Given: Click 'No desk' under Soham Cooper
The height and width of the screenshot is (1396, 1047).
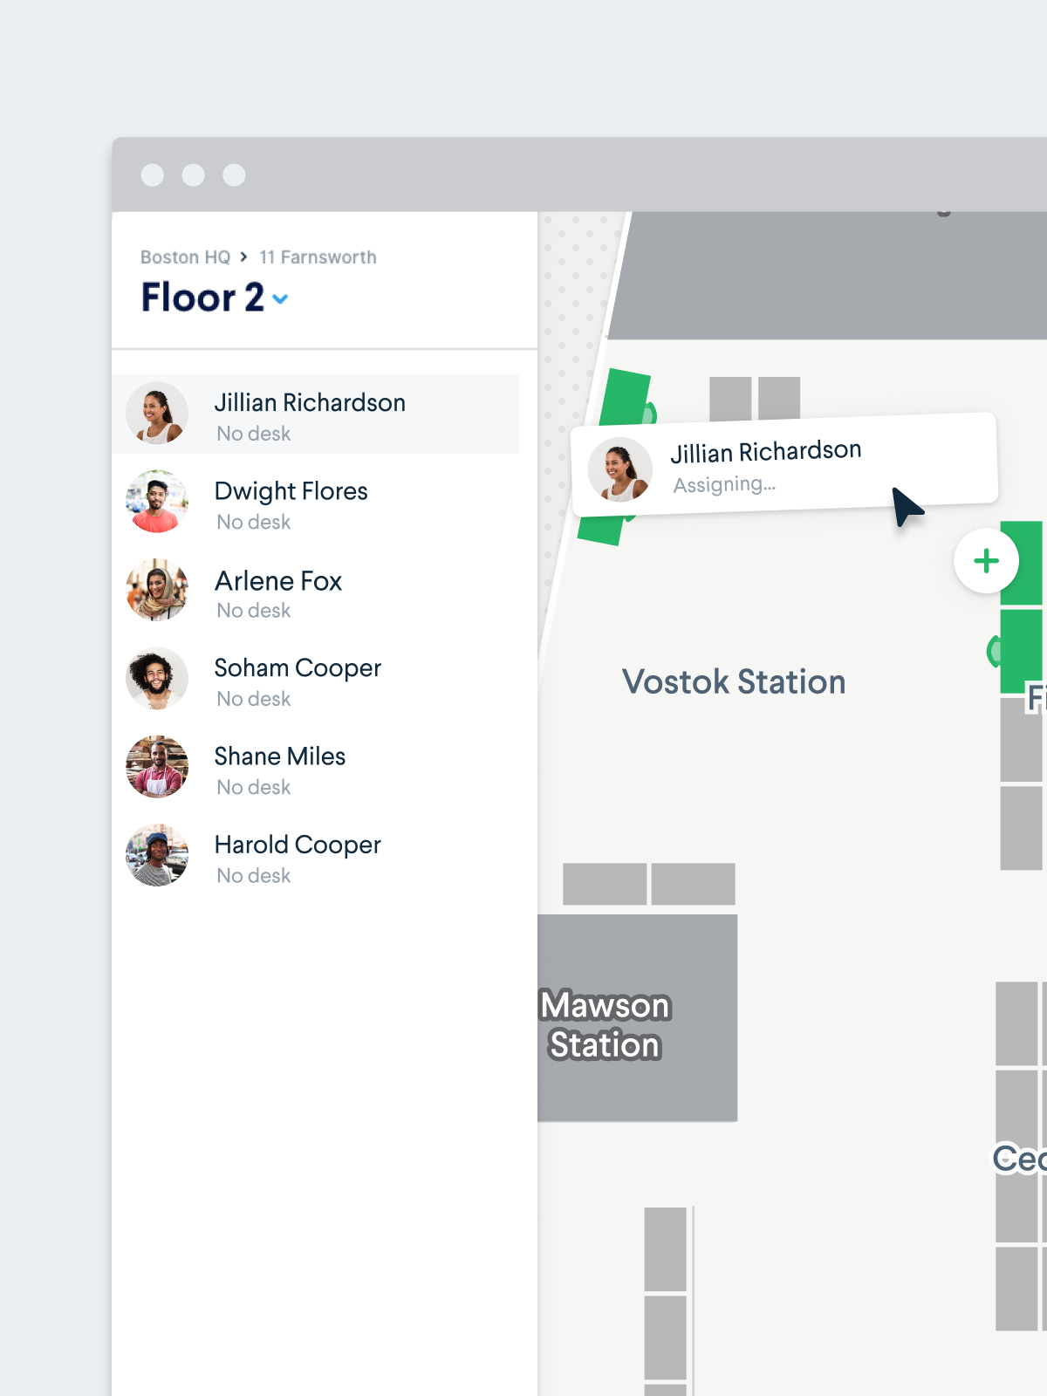Looking at the screenshot, I should pyautogui.click(x=254, y=699).
